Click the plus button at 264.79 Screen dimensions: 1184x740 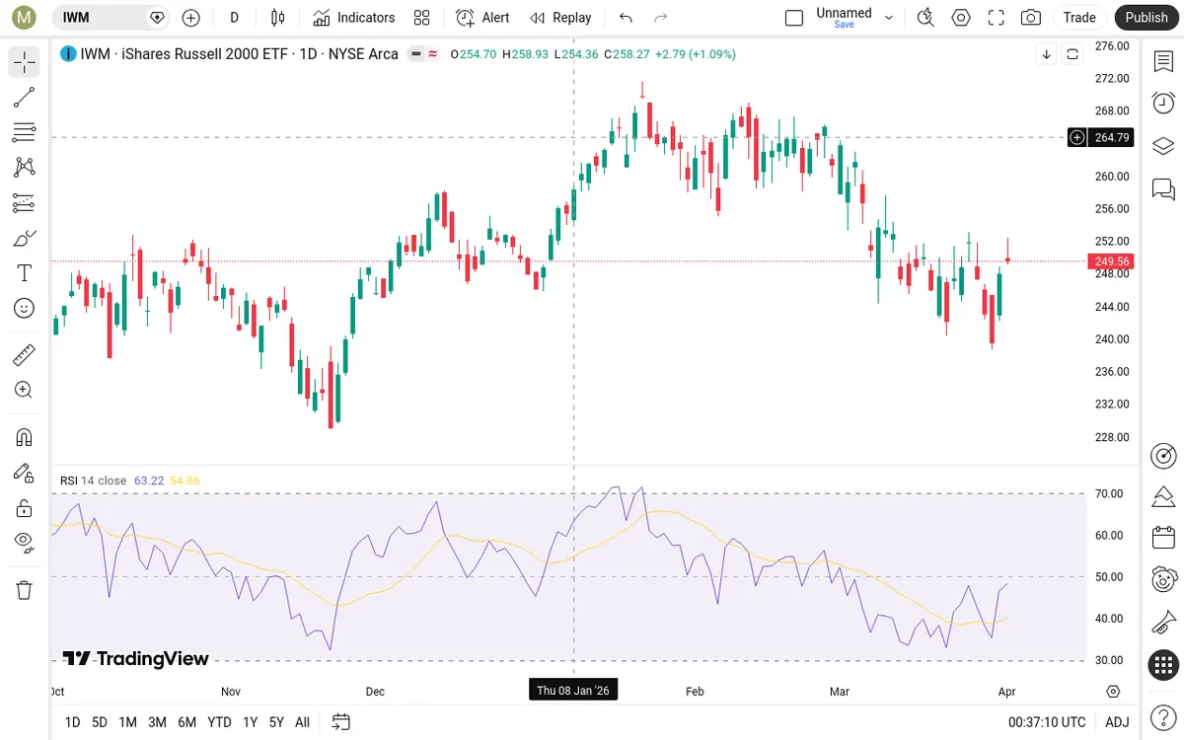pyautogui.click(x=1077, y=137)
